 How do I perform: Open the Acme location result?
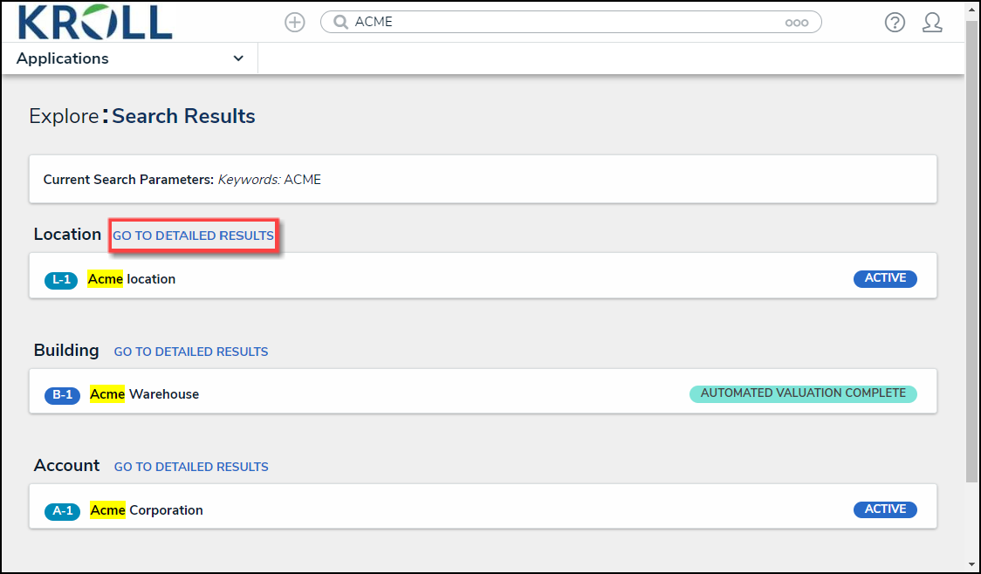[483, 276]
